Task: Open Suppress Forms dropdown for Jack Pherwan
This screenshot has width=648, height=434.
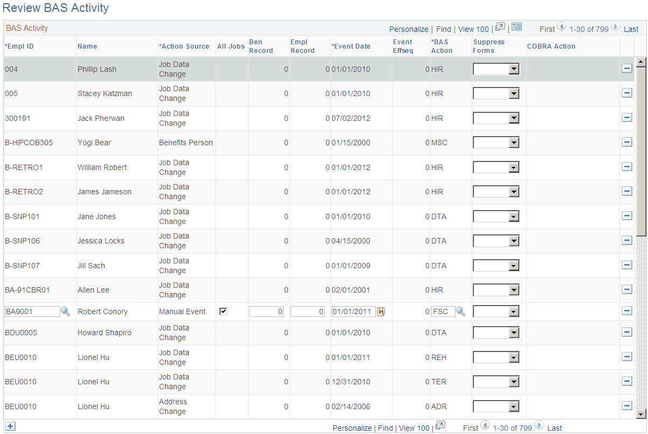Action: 513,118
